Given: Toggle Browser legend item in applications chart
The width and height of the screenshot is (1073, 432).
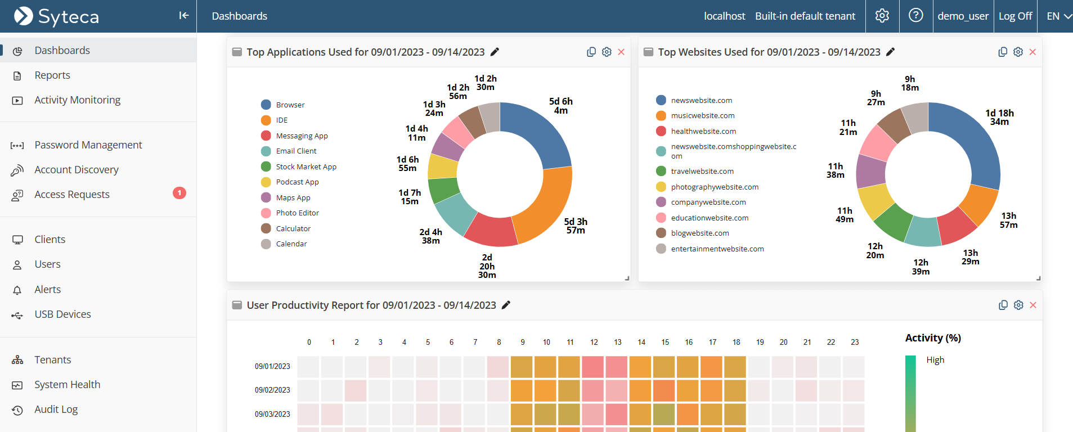Looking at the screenshot, I should pyautogui.click(x=282, y=105).
